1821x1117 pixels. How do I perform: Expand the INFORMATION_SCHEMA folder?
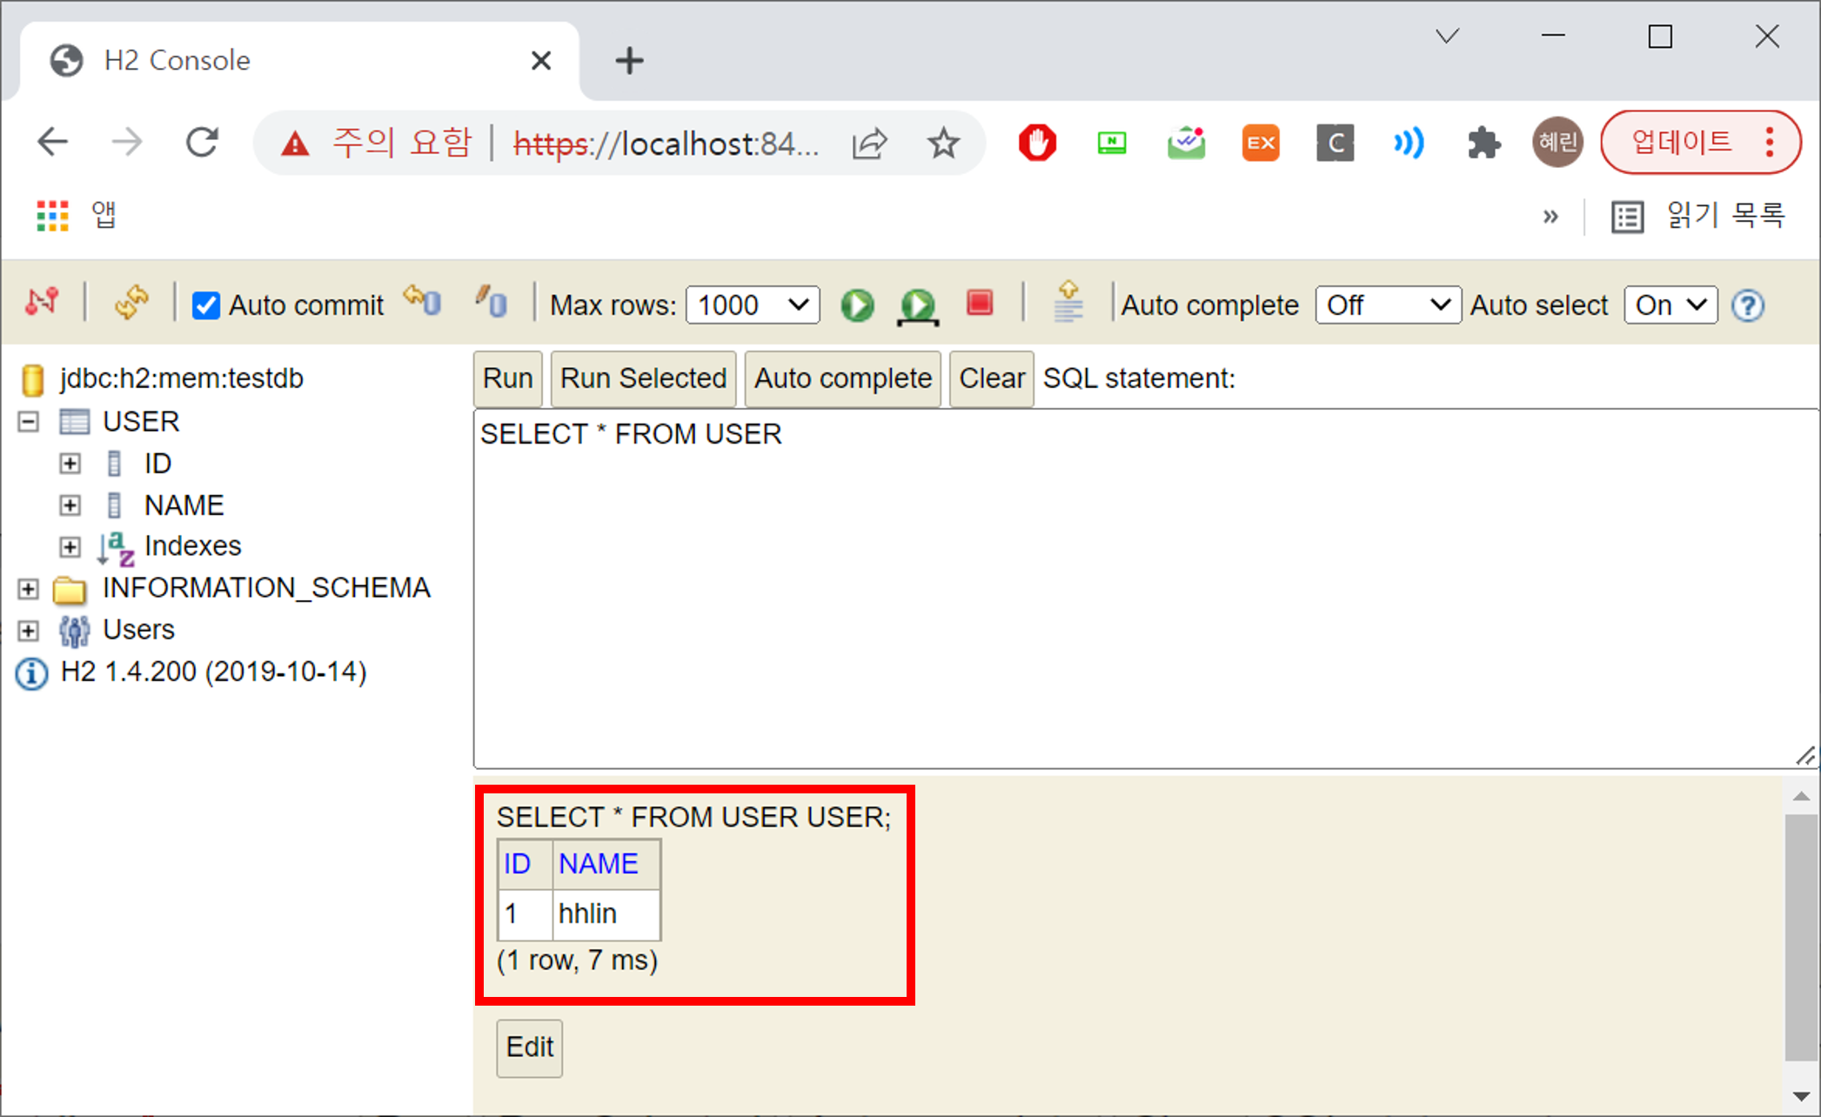(28, 589)
